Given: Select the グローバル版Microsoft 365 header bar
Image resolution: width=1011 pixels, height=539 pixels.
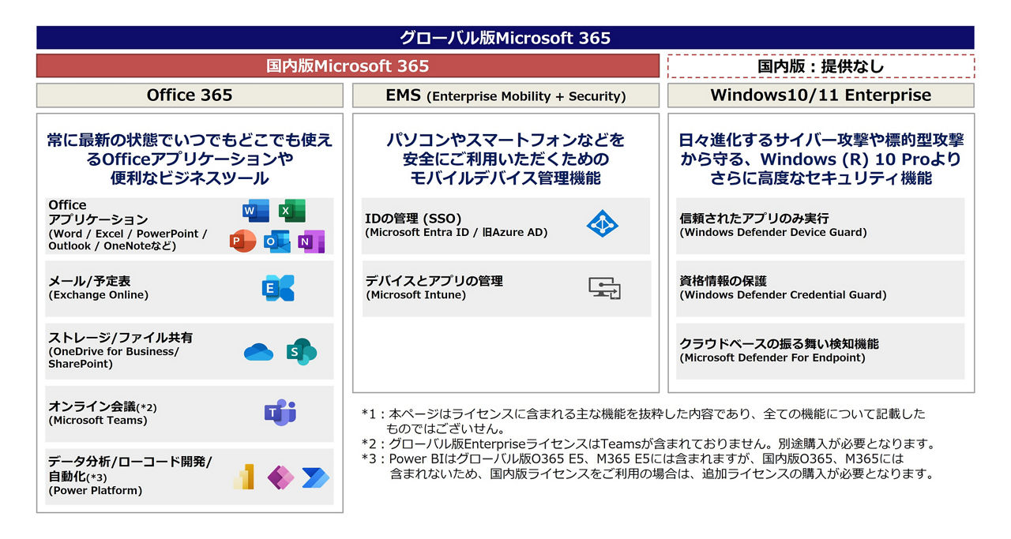Looking at the screenshot, I should tap(505, 38).
